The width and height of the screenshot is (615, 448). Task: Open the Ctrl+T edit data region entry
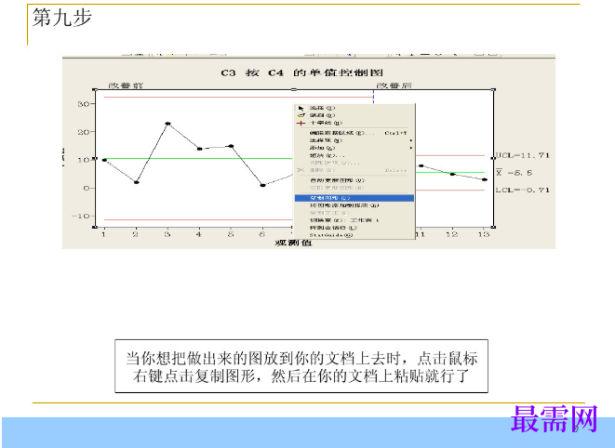(354, 133)
